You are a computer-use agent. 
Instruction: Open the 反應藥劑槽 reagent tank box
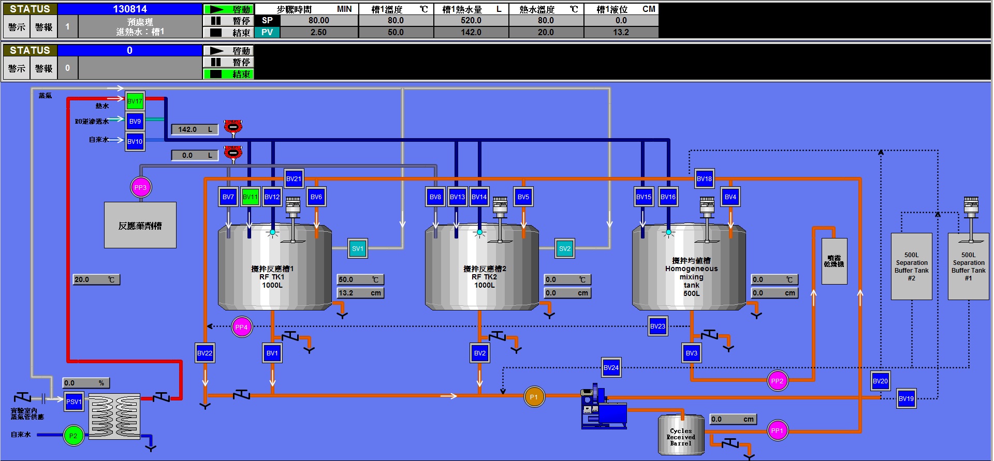[140, 226]
